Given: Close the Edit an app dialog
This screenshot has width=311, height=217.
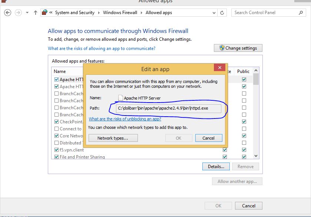Looking at the screenshot, I should [x=219, y=67].
